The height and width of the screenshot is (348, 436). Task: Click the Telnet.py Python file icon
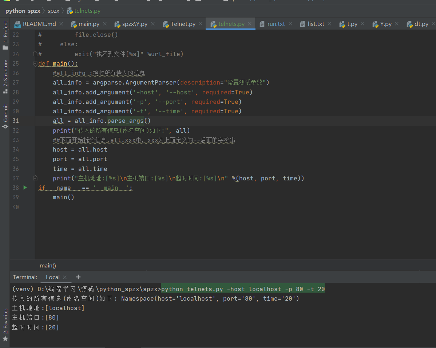click(x=166, y=24)
